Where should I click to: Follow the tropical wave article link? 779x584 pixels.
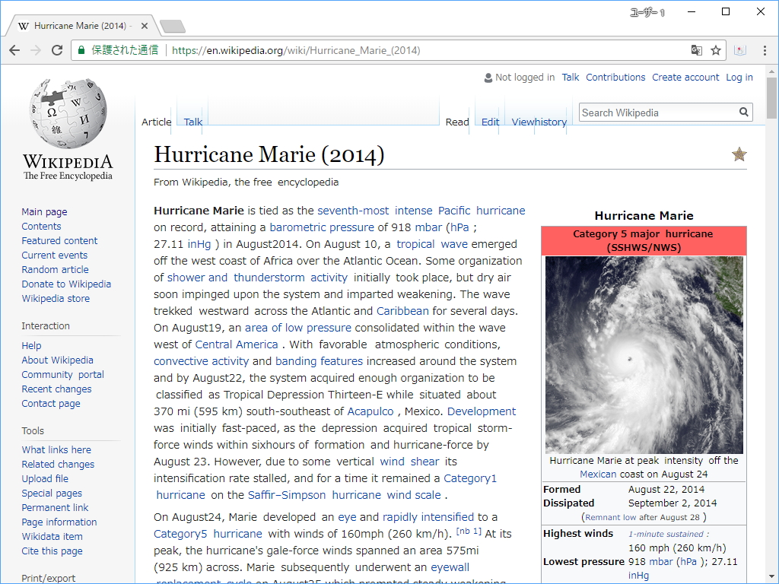434,243
